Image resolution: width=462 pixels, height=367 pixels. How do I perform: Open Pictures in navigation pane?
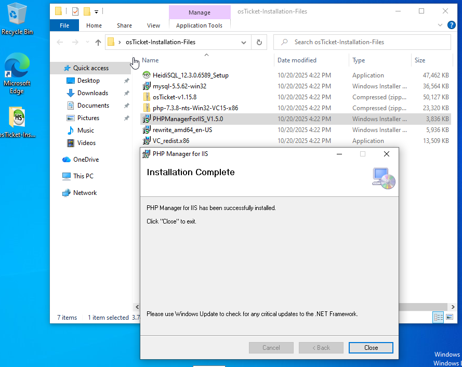click(x=88, y=118)
